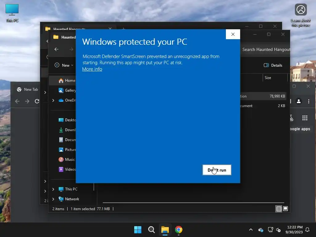
Task: Click the muted volume tray icon
Action: point(278,230)
